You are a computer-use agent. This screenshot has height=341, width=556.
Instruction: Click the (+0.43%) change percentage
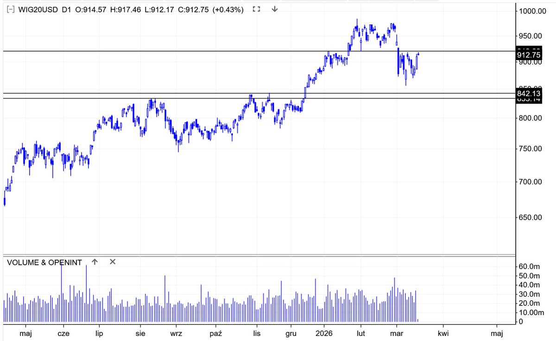pos(228,10)
